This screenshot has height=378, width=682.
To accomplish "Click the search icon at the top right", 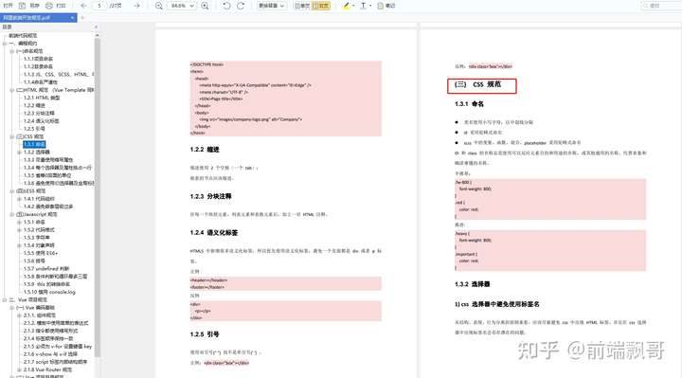I will click(645, 6).
